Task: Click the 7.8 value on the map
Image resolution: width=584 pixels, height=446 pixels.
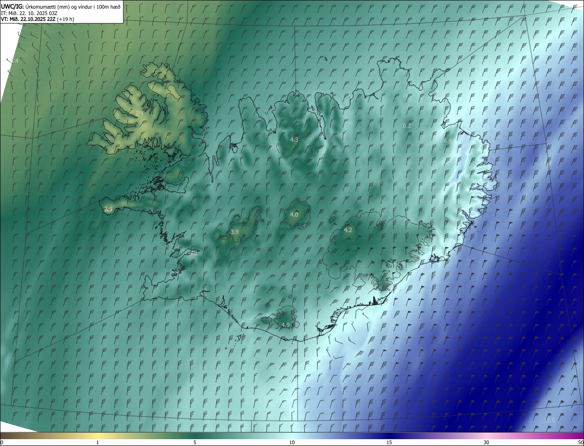Action: point(193,253)
